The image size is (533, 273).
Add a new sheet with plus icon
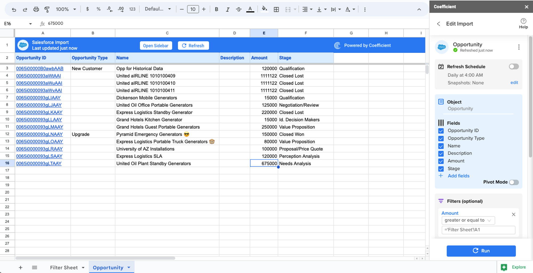(x=21, y=267)
